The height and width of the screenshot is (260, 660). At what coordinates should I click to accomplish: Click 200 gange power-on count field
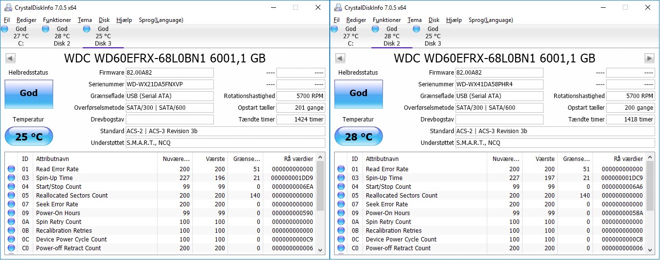click(631, 108)
